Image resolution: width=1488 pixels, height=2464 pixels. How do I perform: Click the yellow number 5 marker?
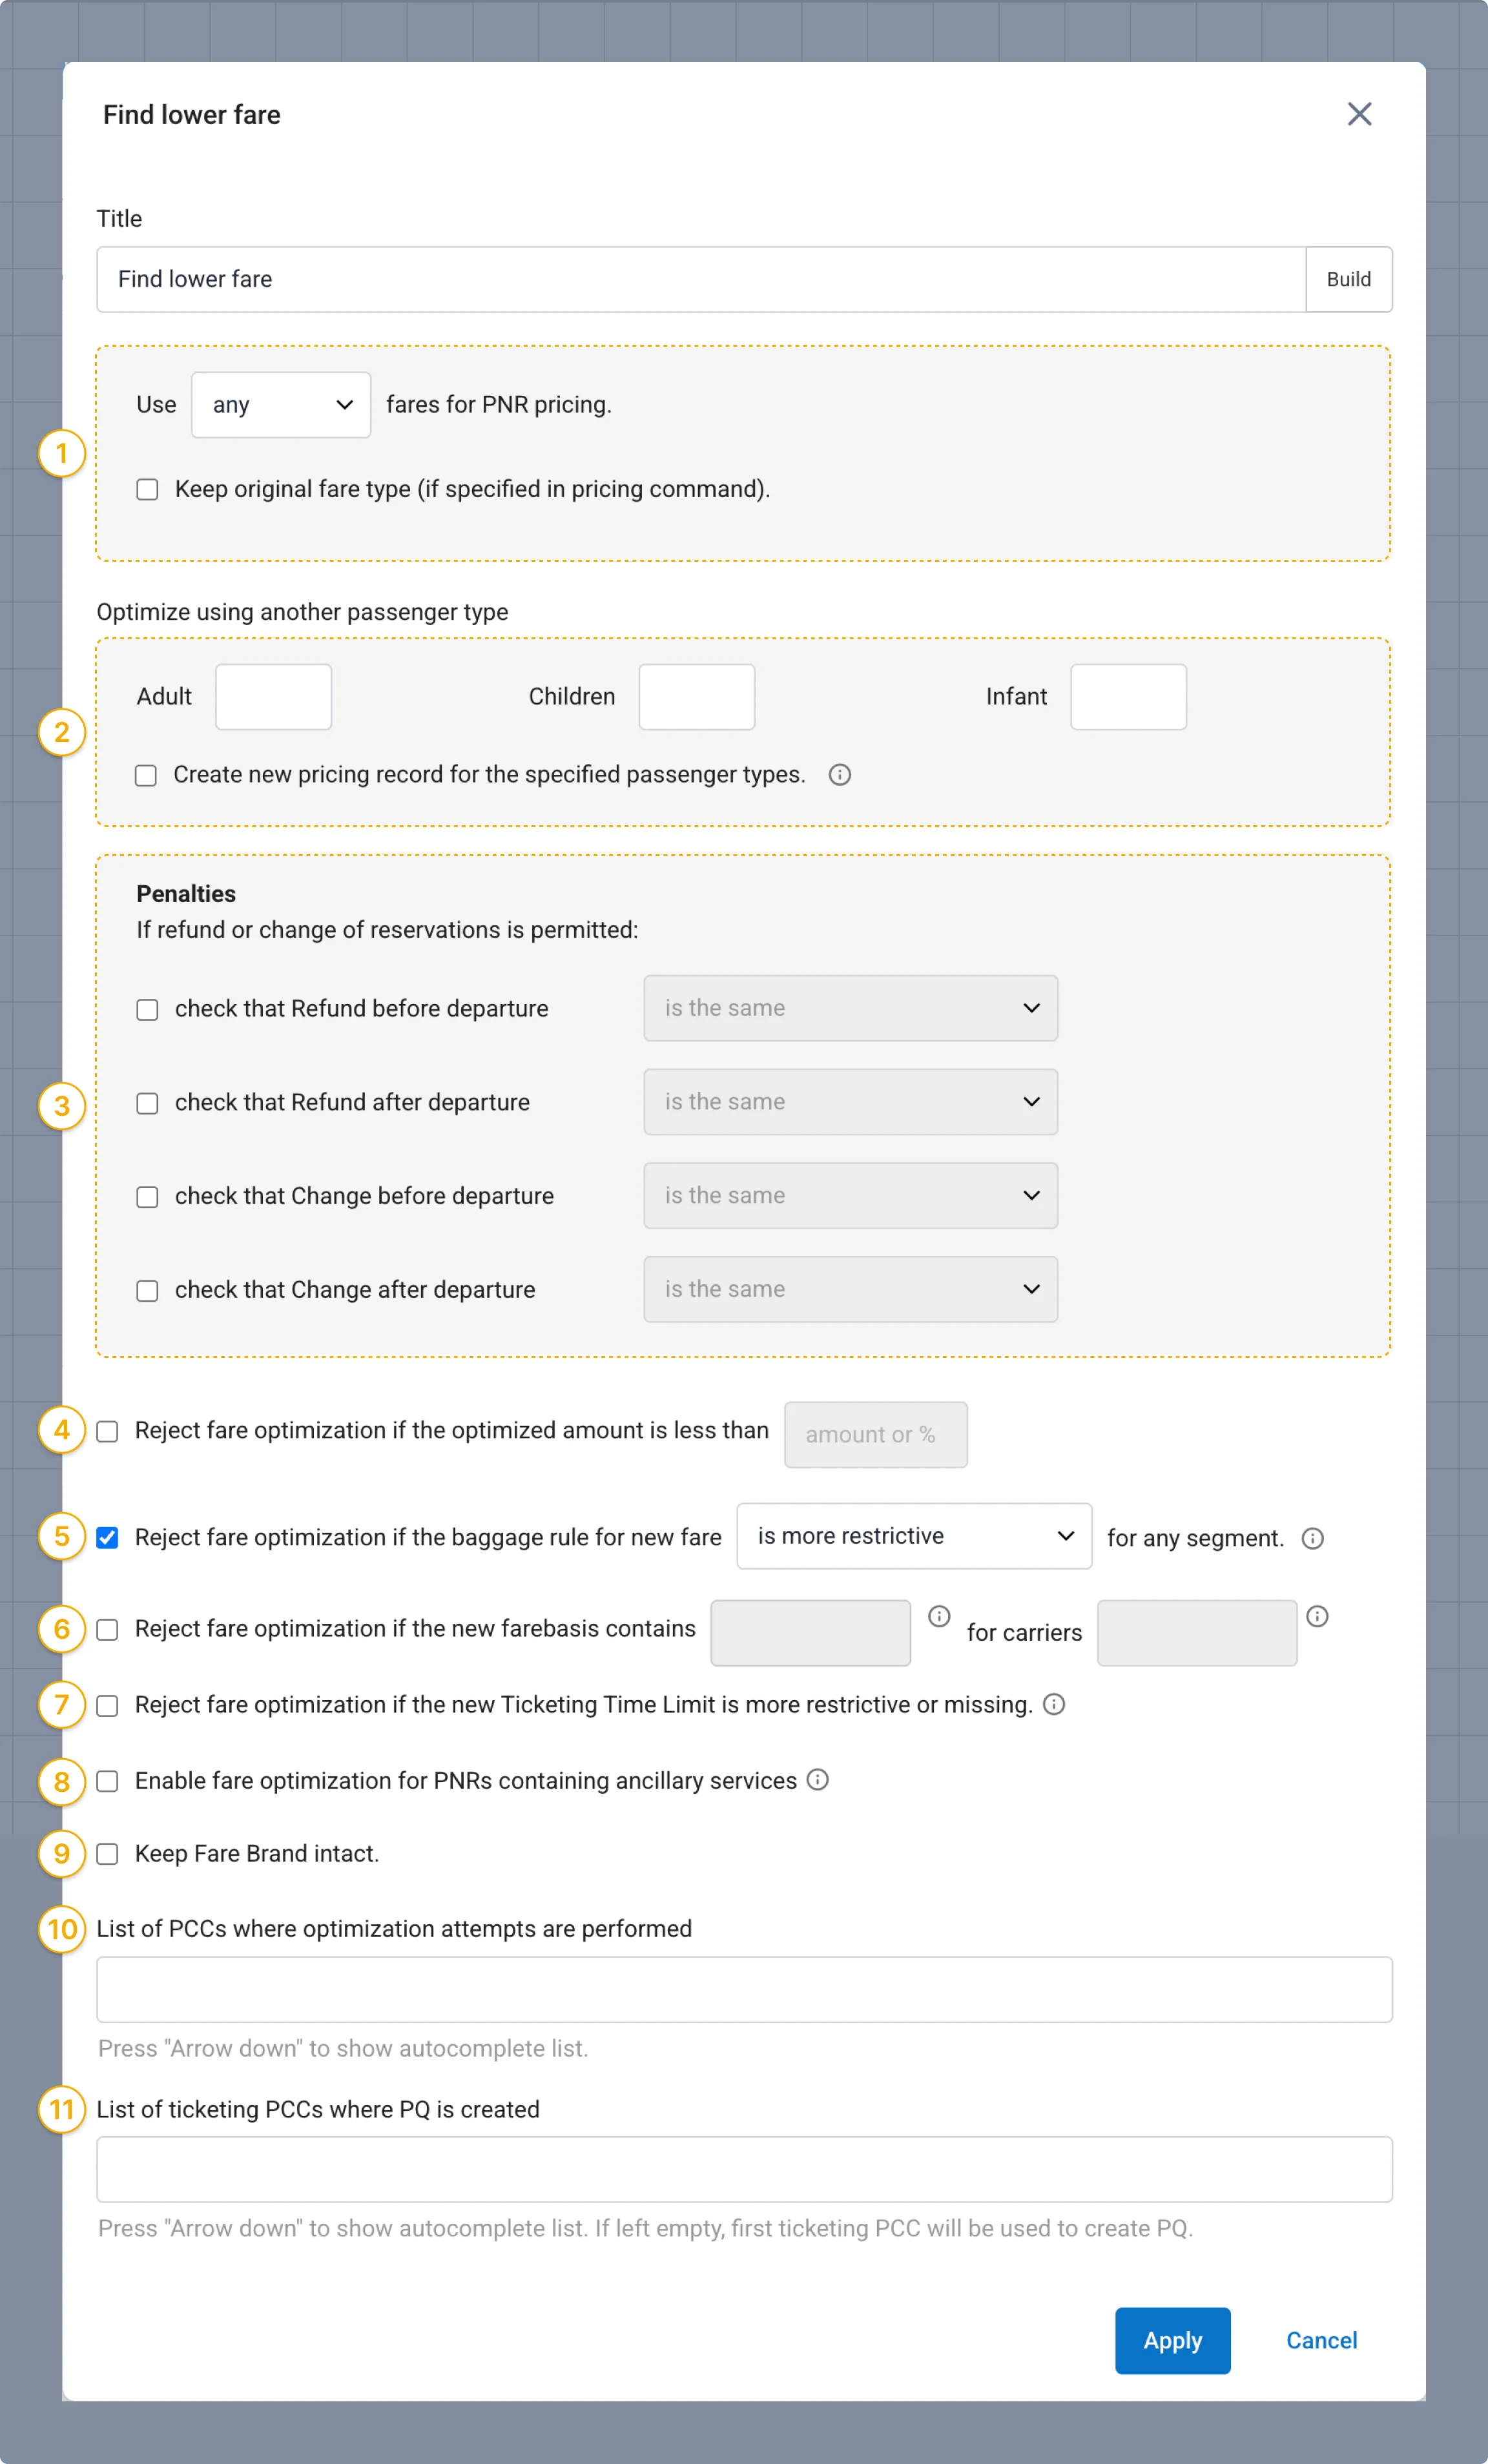click(62, 1536)
